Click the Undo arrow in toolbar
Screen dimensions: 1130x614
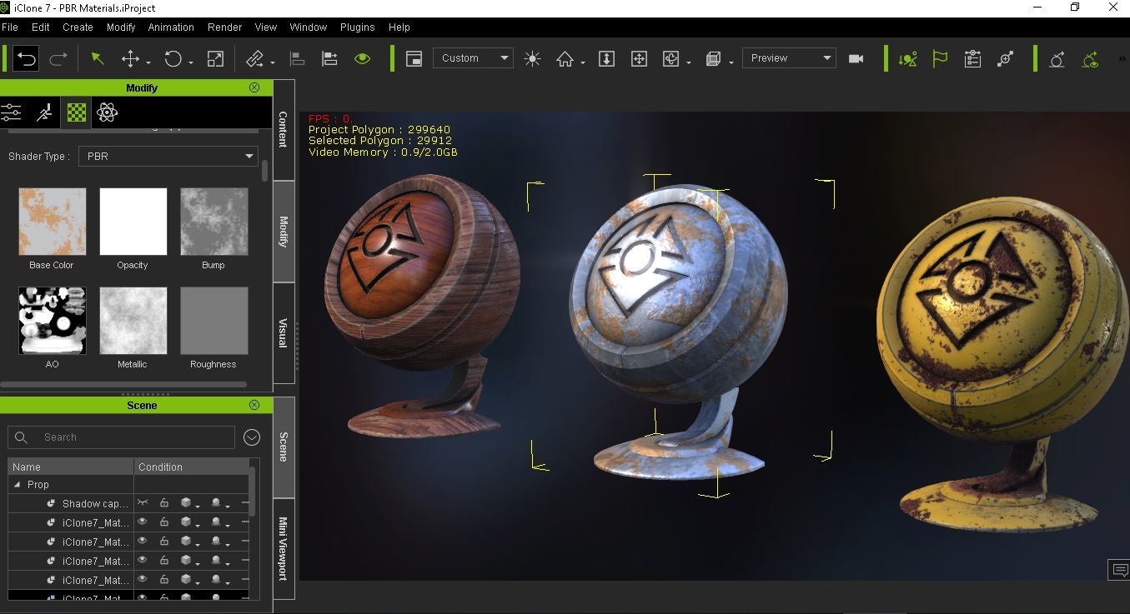click(26, 58)
